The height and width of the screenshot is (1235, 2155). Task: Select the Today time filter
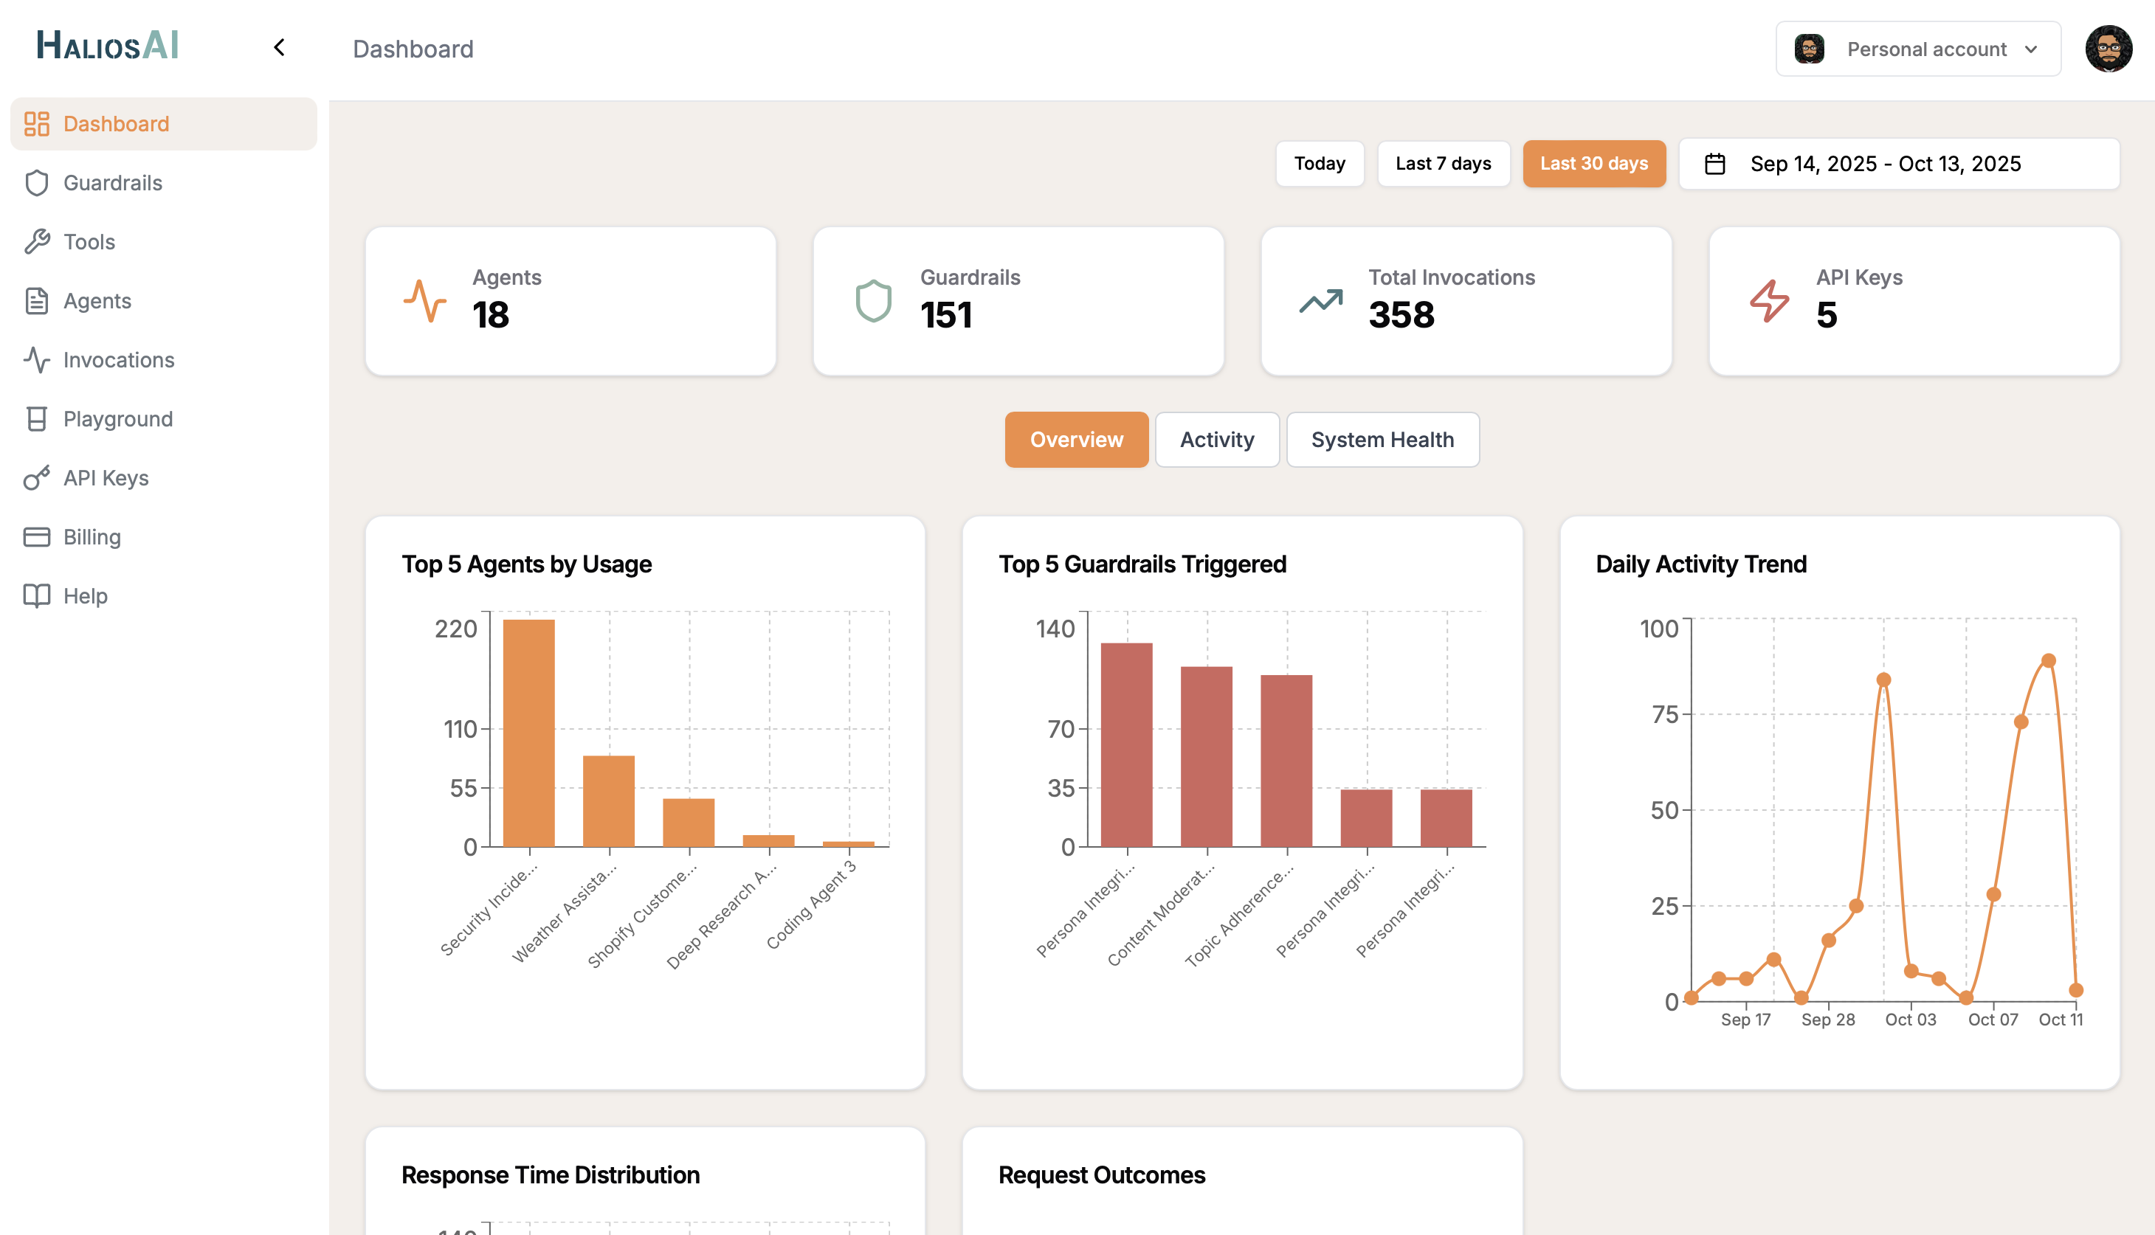click(1320, 163)
